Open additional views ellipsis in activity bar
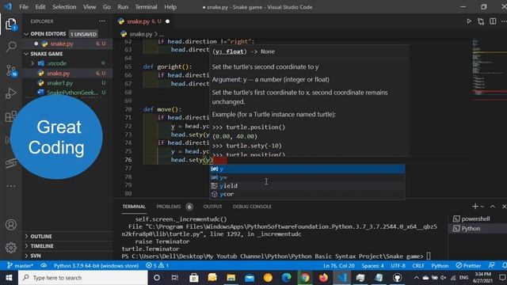Screen dimensions: 507x285 [11, 186]
